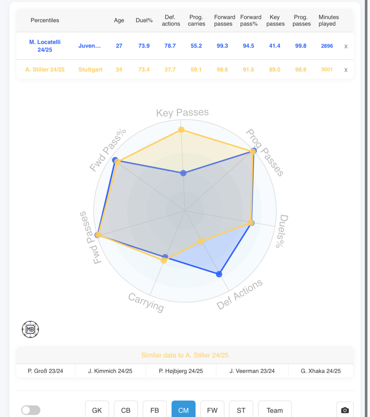The image size is (370, 417).
Task: Click the camera screenshot icon
Action: [345, 410]
